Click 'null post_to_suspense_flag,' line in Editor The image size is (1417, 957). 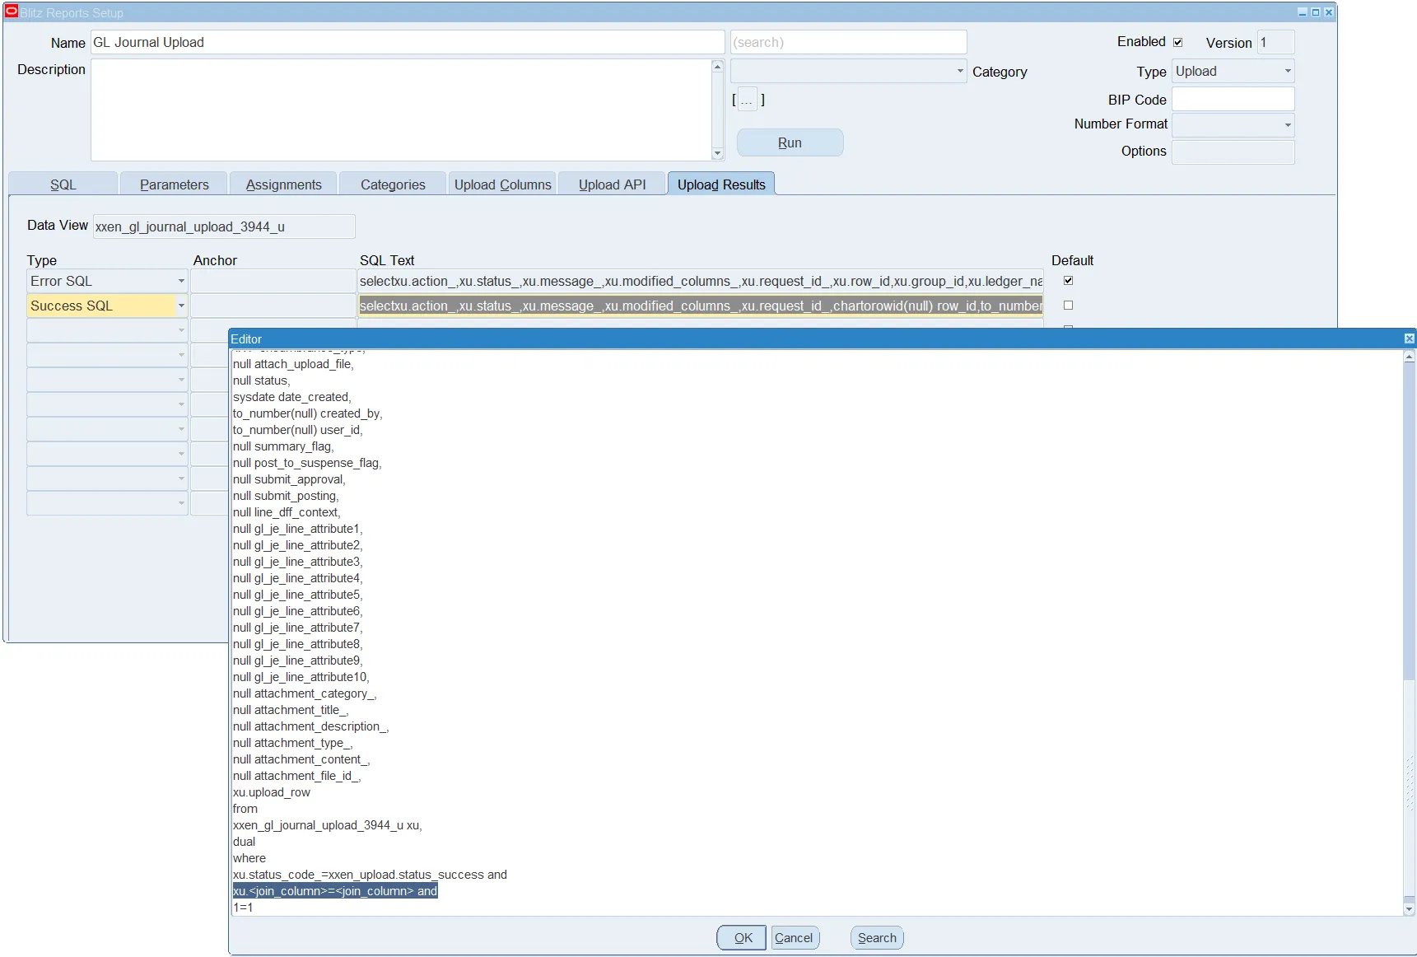(x=307, y=463)
